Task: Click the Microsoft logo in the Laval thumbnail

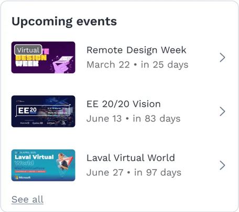Action: [23, 177]
